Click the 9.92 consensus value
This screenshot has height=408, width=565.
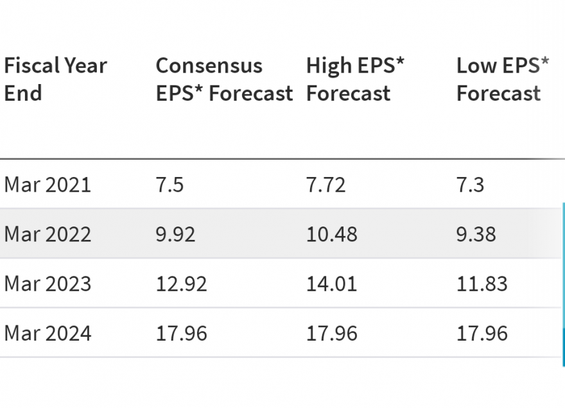click(x=175, y=234)
